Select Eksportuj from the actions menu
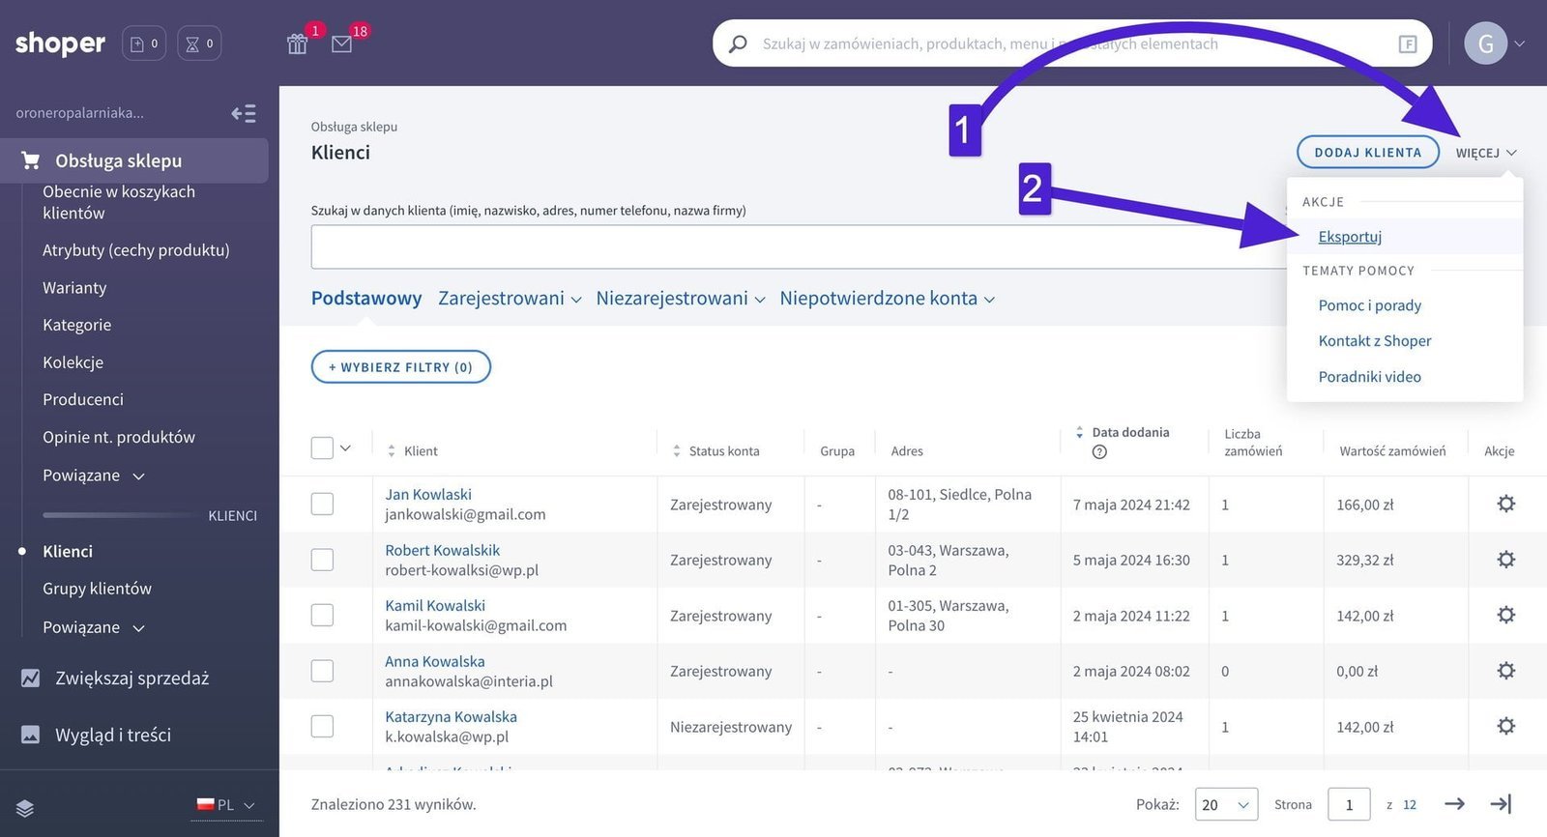The image size is (1547, 837). [1350, 237]
